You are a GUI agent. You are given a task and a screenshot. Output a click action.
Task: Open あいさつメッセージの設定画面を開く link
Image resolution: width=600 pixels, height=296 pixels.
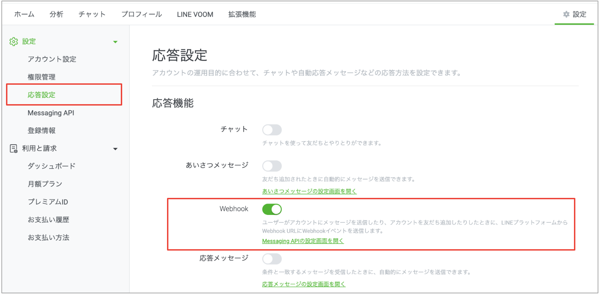309,191
